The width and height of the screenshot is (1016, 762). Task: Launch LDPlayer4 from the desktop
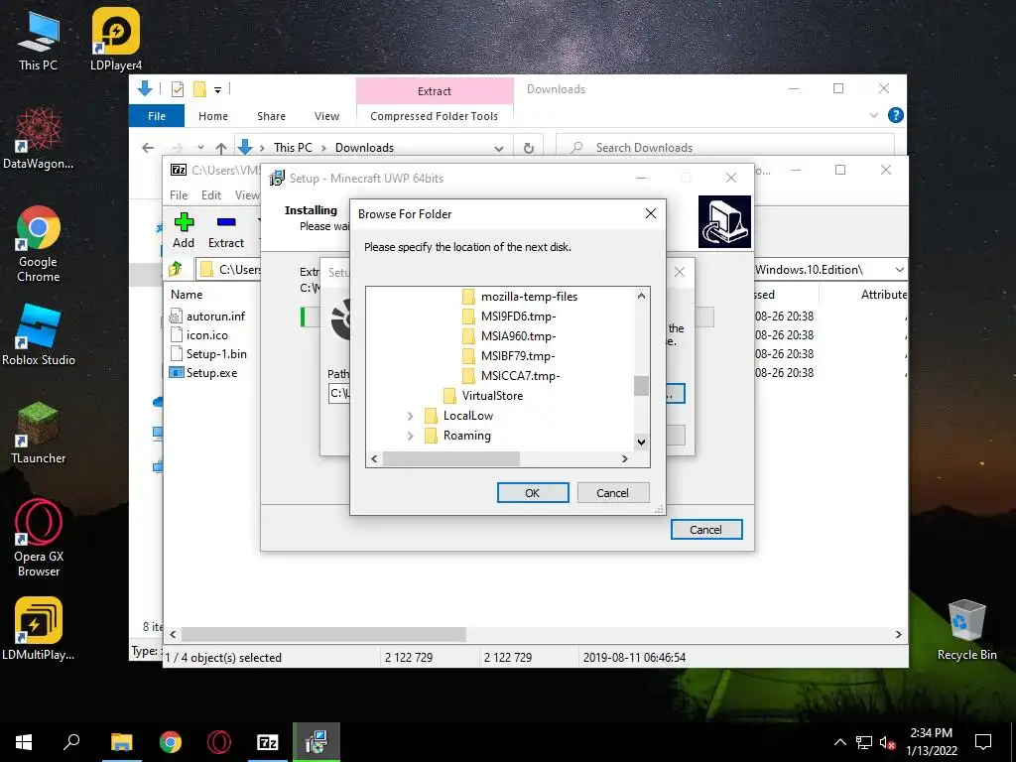pos(116,40)
